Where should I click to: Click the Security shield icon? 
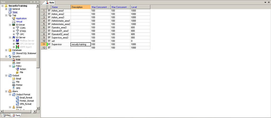(10, 56)
